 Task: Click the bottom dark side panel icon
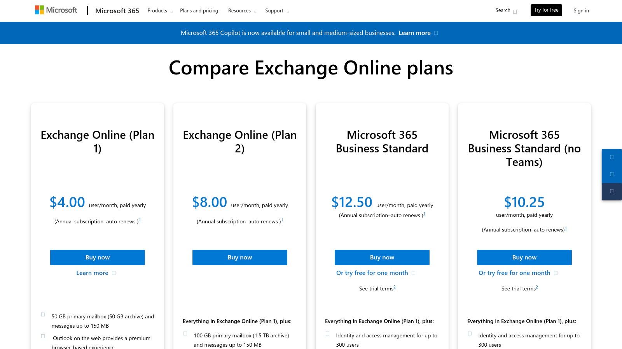point(612,191)
